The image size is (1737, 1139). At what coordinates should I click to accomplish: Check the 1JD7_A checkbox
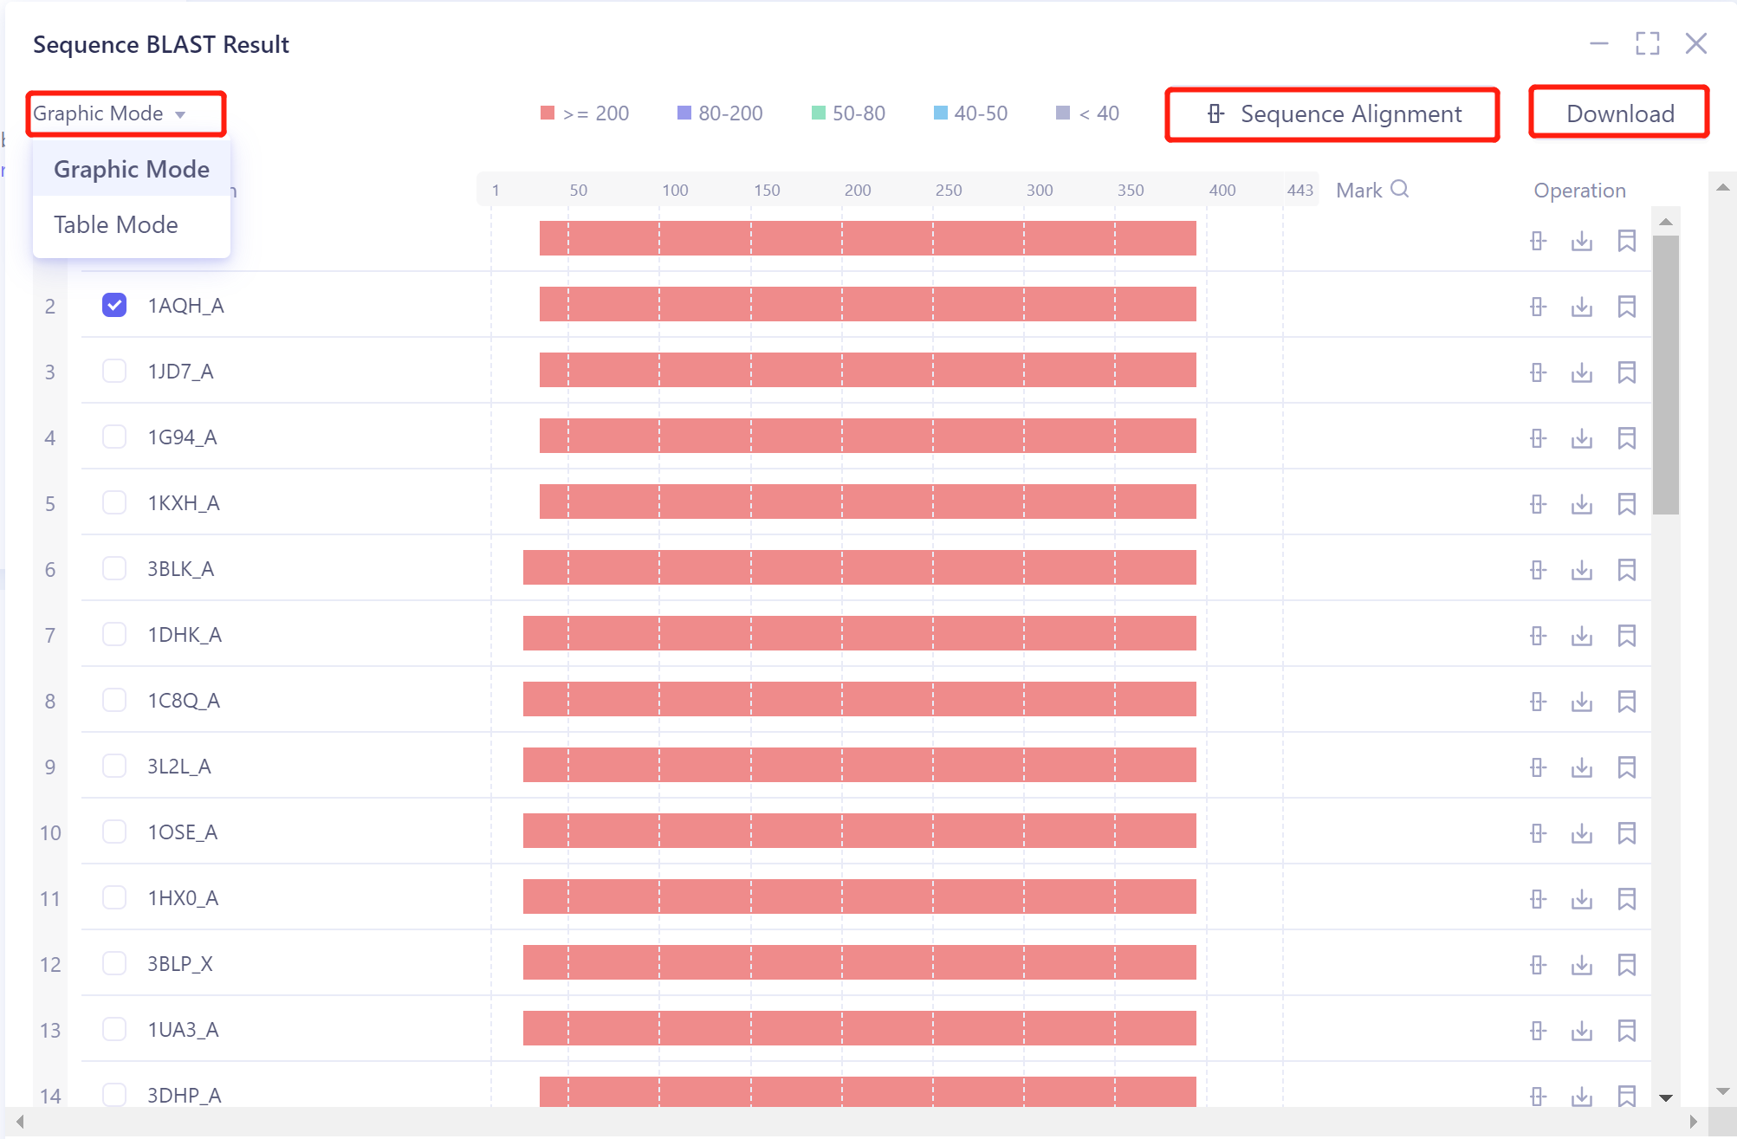114,371
